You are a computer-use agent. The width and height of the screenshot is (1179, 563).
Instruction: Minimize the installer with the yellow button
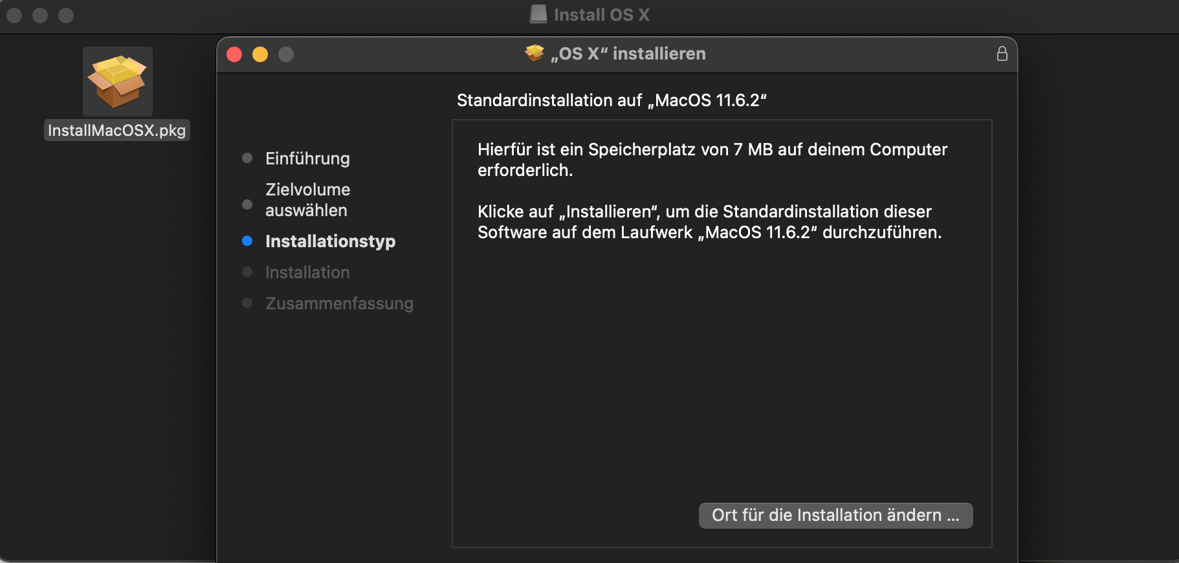[x=260, y=54]
